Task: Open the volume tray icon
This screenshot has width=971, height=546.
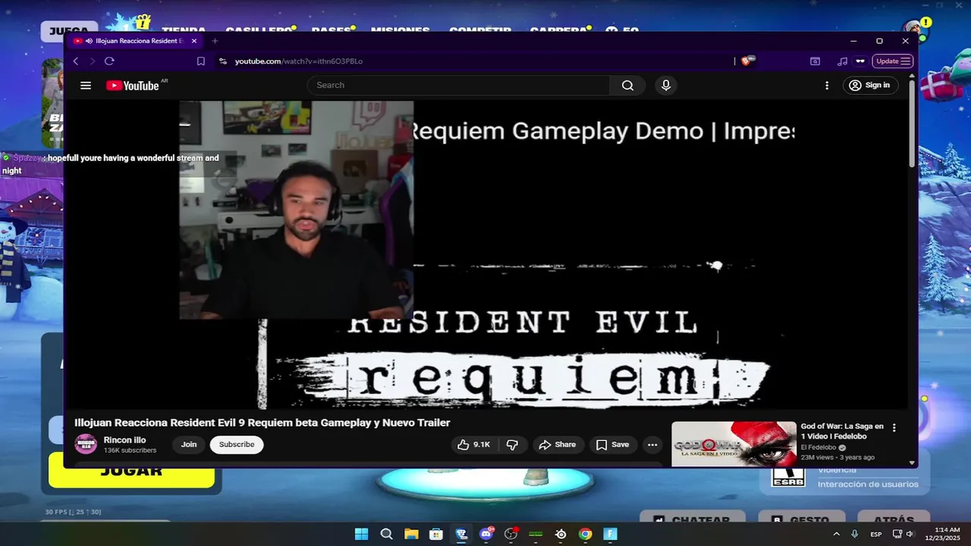Action: click(x=910, y=534)
